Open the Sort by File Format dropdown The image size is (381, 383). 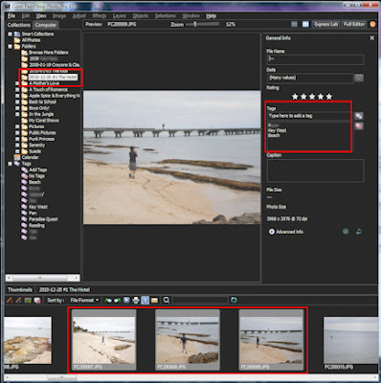(84, 300)
